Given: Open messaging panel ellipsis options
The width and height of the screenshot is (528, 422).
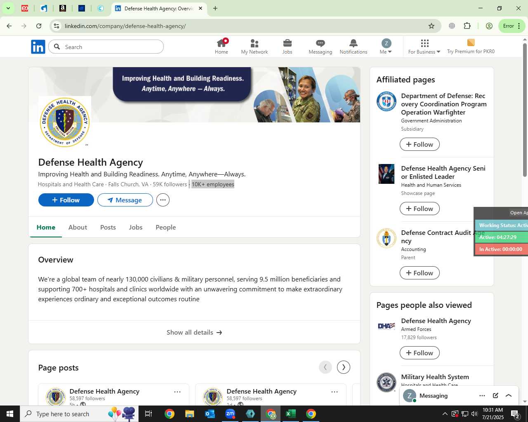Looking at the screenshot, I should 482,396.
